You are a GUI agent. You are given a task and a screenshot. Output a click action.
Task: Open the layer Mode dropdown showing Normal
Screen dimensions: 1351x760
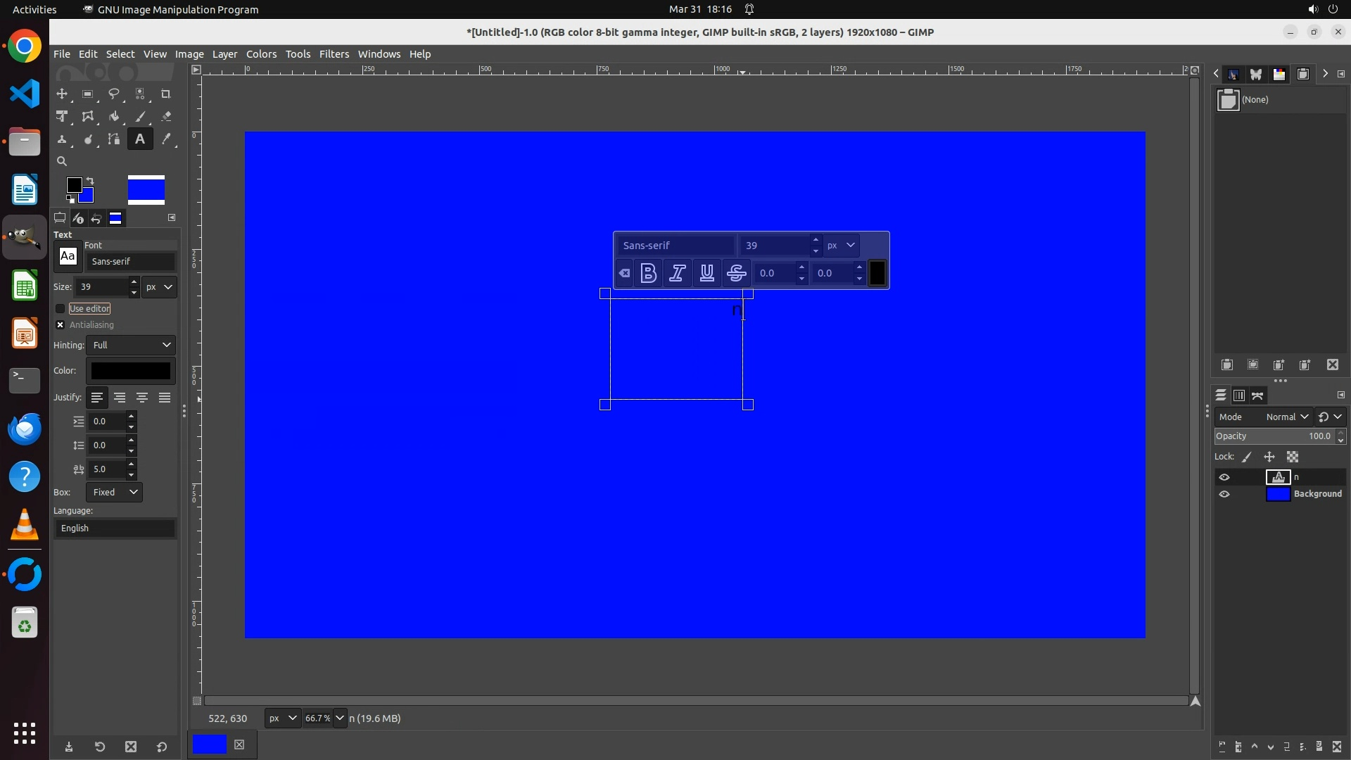1286,417
